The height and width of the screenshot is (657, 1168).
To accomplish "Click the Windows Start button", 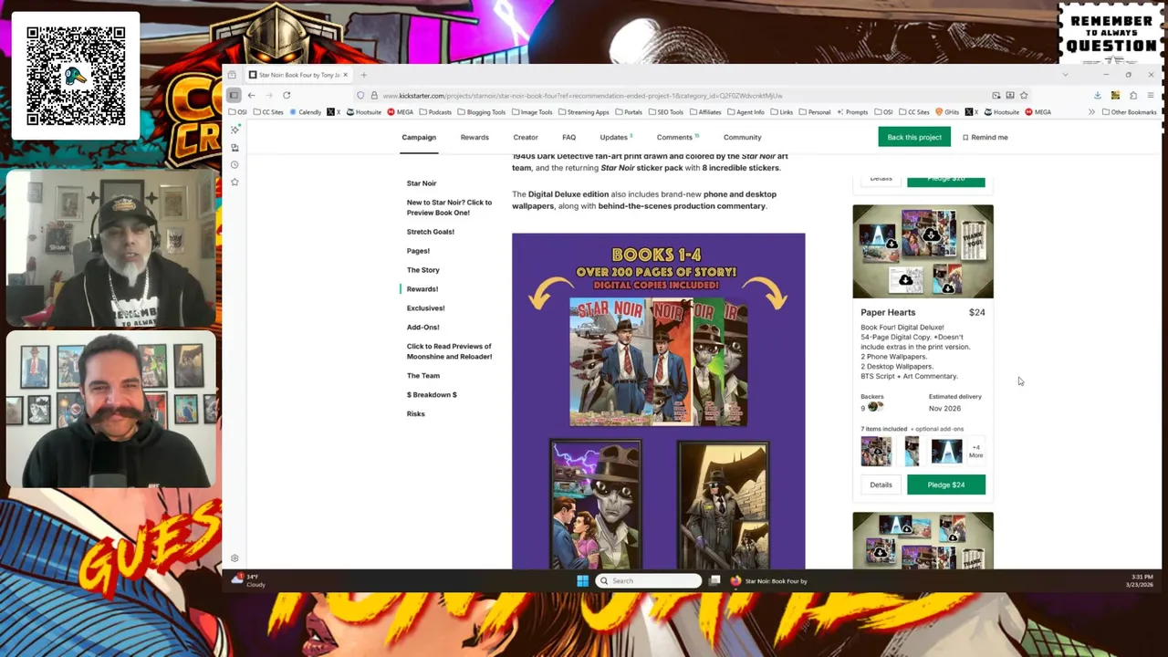I will coord(582,580).
